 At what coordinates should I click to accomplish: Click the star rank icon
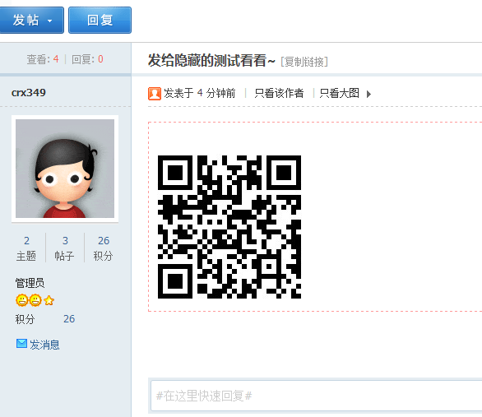pyautogui.click(x=49, y=300)
